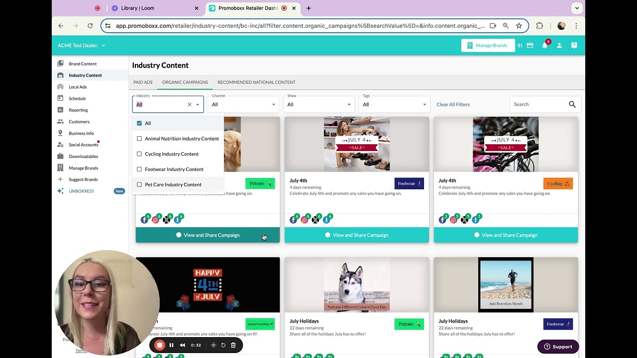
Task: Click the search magnifier icon
Action: (x=572, y=104)
